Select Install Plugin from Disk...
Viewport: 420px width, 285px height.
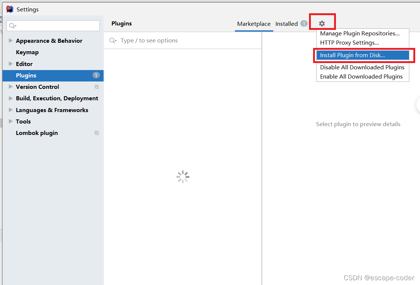[x=363, y=55]
